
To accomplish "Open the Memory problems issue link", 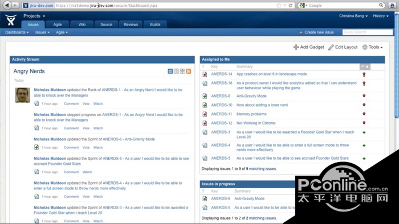I will coord(251,114).
